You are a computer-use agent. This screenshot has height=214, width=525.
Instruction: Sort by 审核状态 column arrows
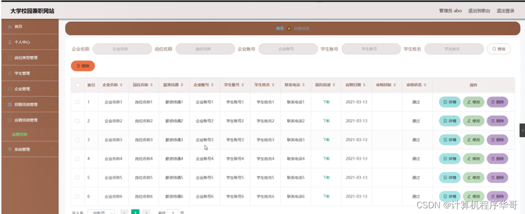[425, 85]
